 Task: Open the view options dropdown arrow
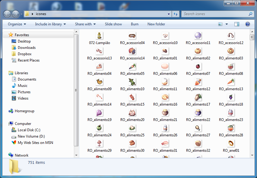click(x=227, y=24)
